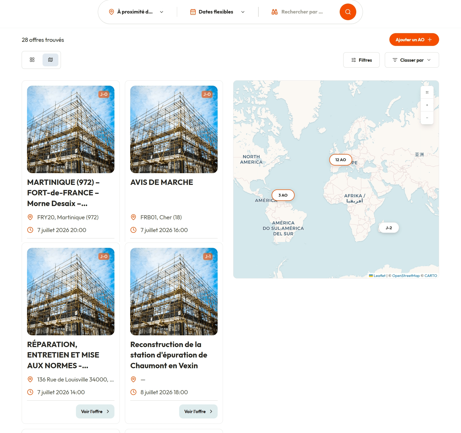This screenshot has width=461, height=433.
Task: Open the AVIS DE MARCHE offer thumbnail
Action: [174, 129]
